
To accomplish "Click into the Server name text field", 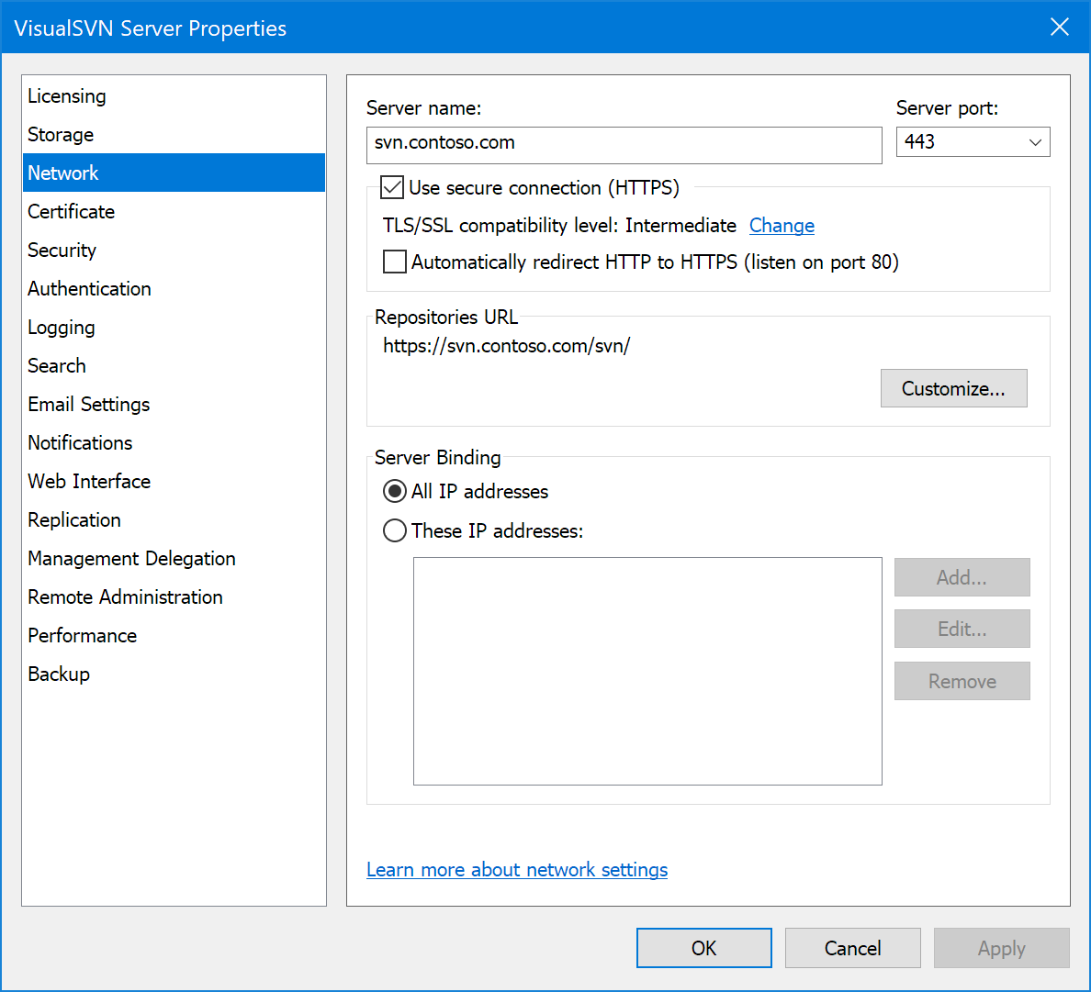I will pyautogui.click(x=624, y=145).
